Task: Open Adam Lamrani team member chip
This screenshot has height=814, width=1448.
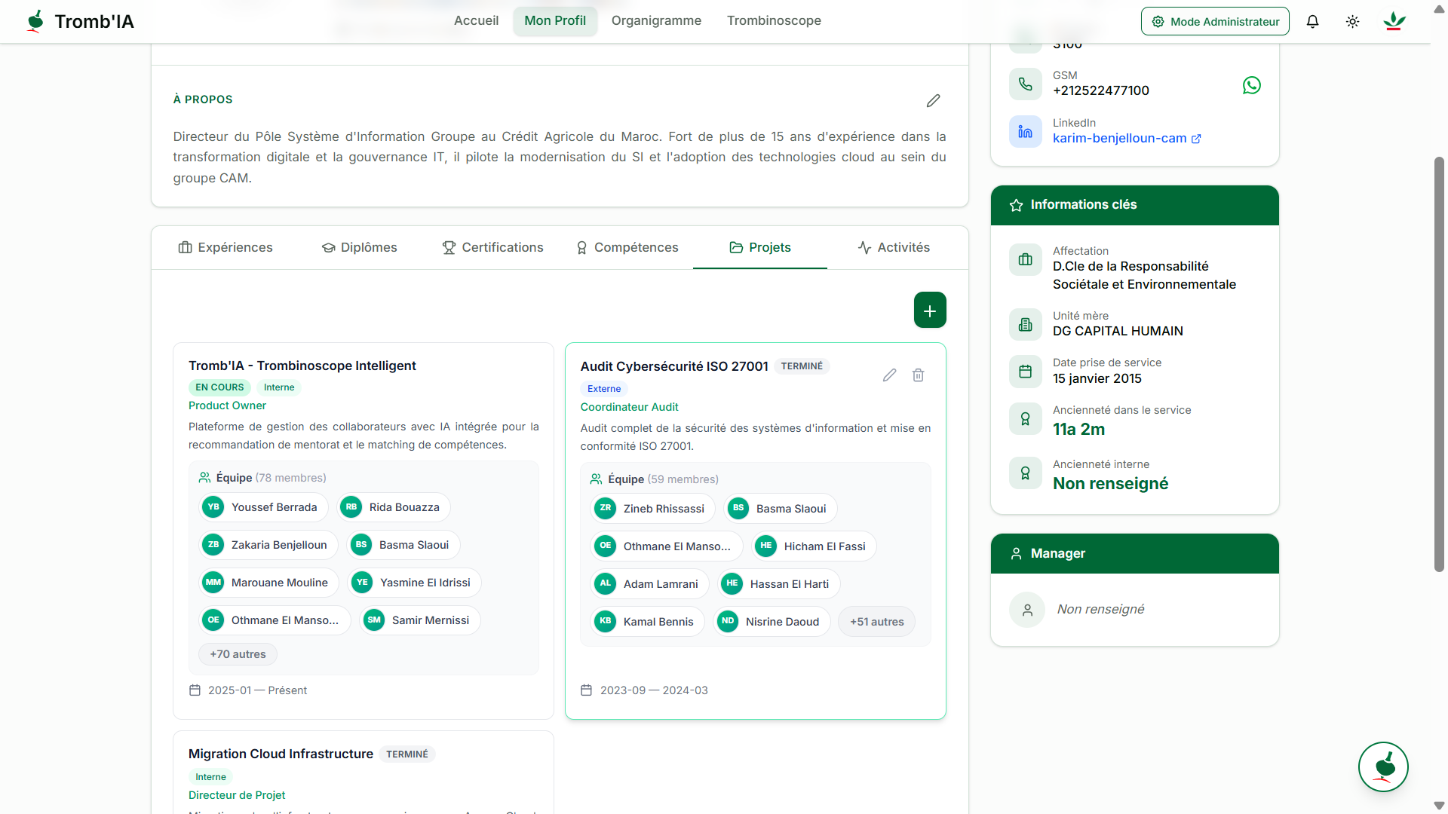Action: (x=649, y=584)
